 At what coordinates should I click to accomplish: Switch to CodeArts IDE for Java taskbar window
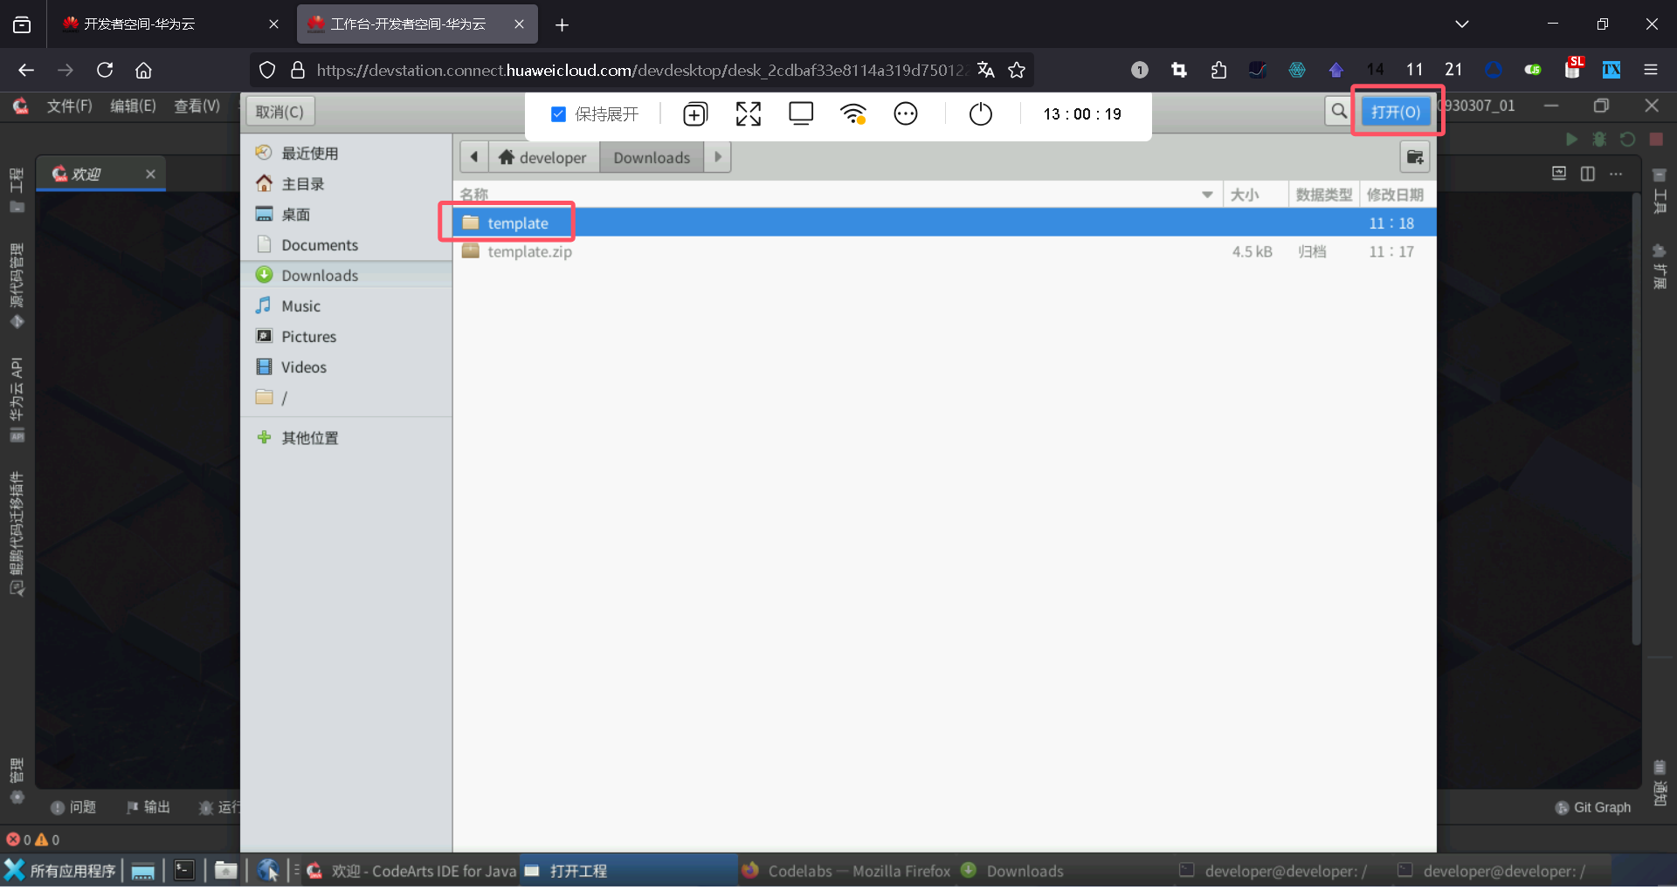[x=412, y=871]
